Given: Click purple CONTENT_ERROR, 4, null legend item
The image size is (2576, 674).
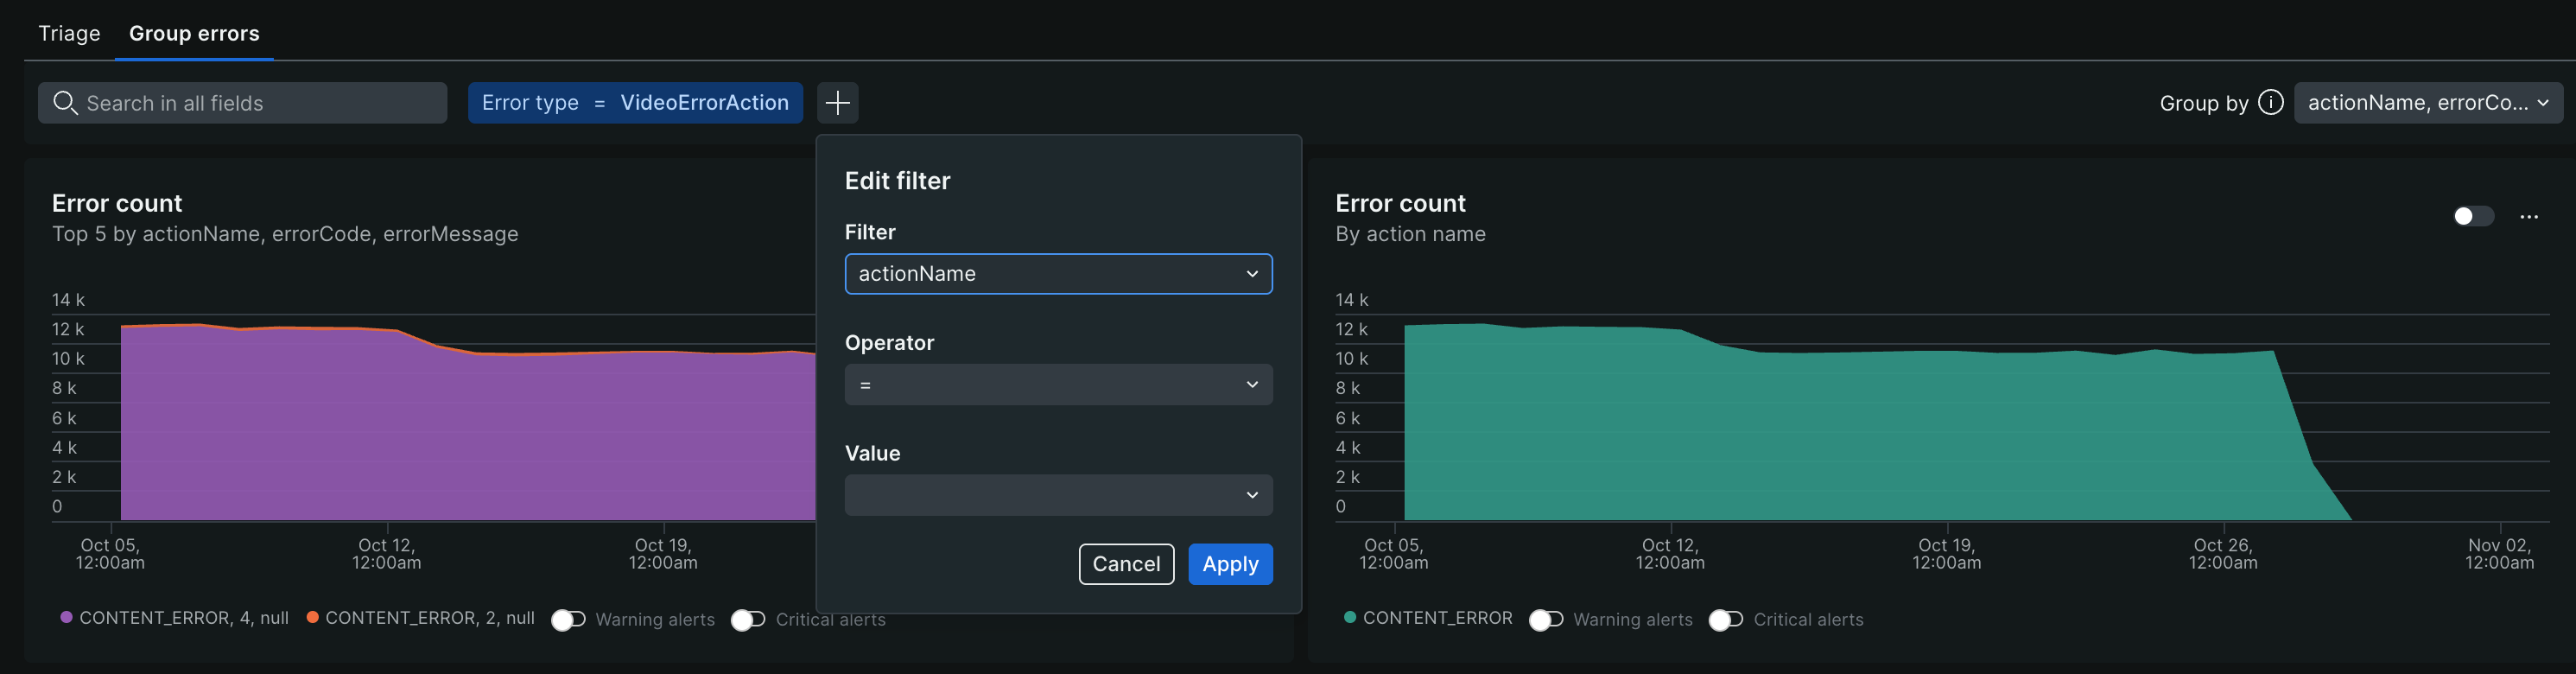Looking at the screenshot, I should point(175,618).
